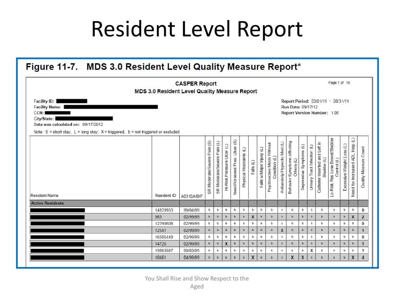
Task: Select the Urinary Tract 'X' in resident 19863587 row
Action: click(311, 251)
